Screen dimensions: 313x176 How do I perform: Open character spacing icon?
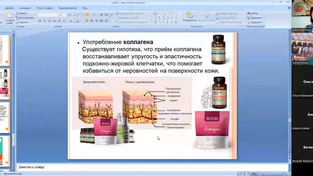point(64,21)
